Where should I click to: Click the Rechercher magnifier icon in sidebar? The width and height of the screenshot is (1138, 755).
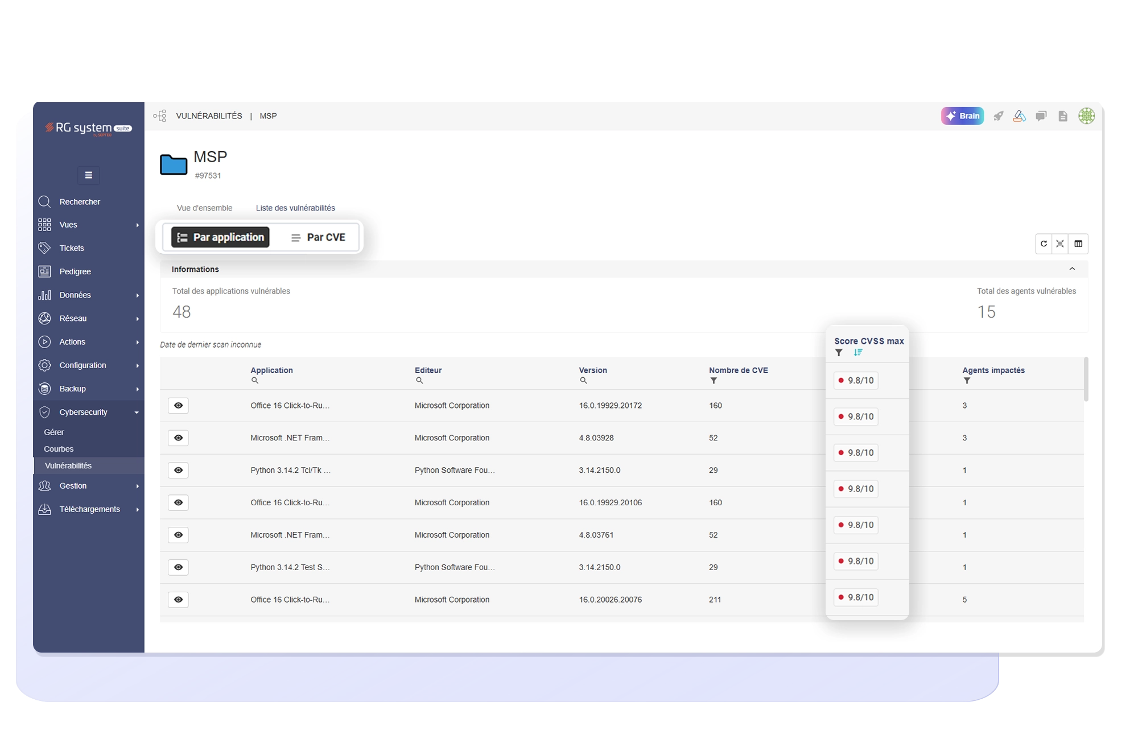[44, 201]
